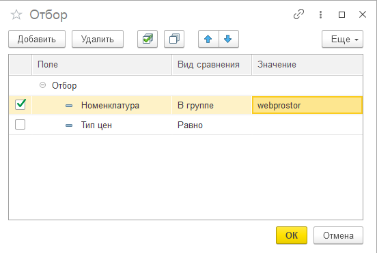Screen dimensions: 377x253
Task: Click the empty value cell for Тип цен
Action: (x=307, y=125)
